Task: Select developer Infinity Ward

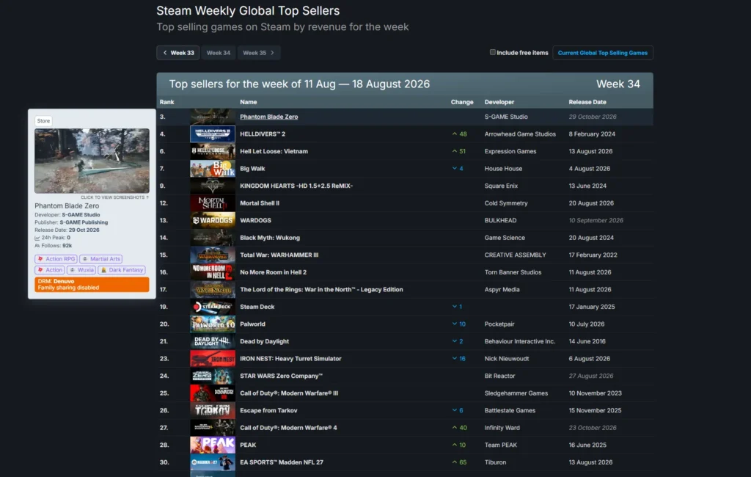Action: tap(502, 427)
